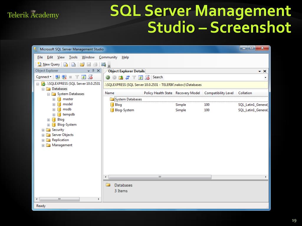
Task: Click the Filter funnel in Object Explorer Details toolbar
Action: click(x=134, y=77)
